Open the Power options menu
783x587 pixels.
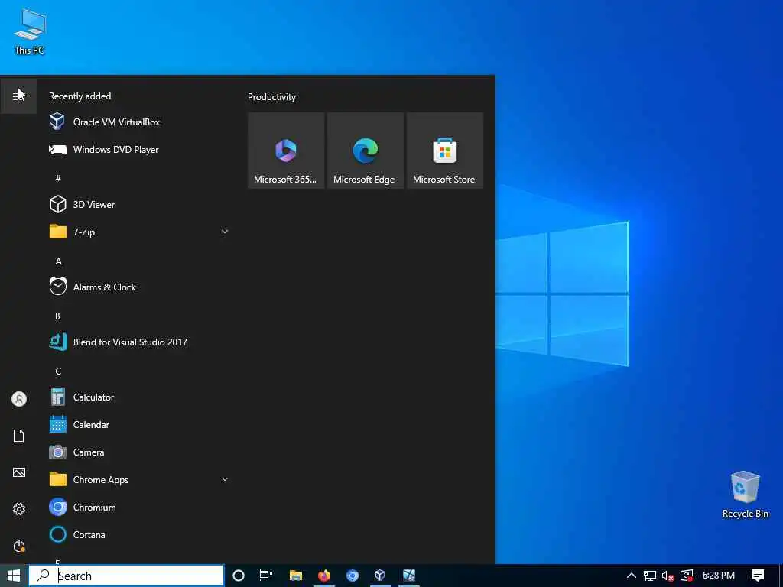pyautogui.click(x=18, y=546)
